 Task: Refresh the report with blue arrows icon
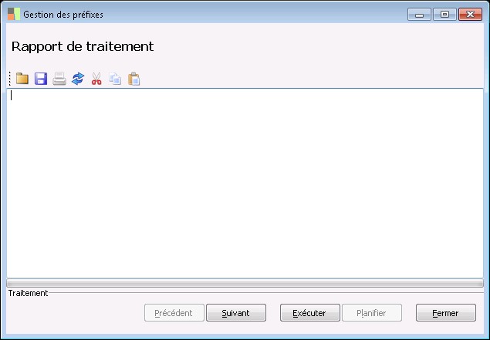click(78, 79)
